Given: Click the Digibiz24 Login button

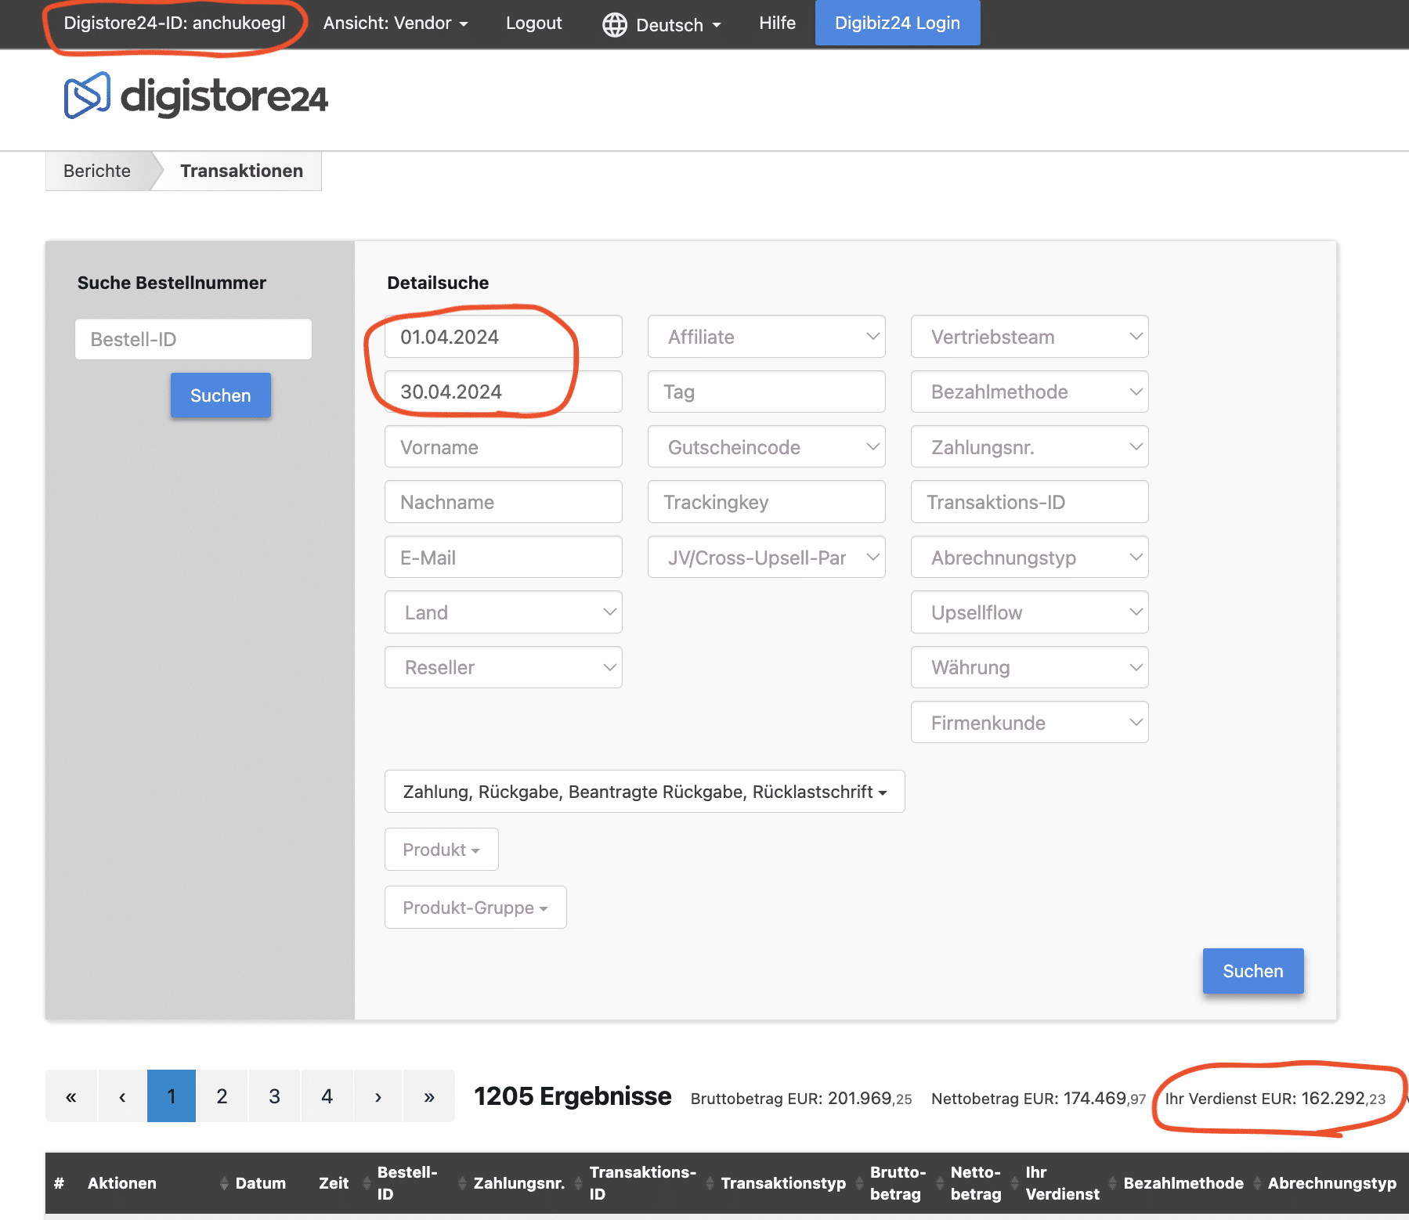Looking at the screenshot, I should 898,23.
